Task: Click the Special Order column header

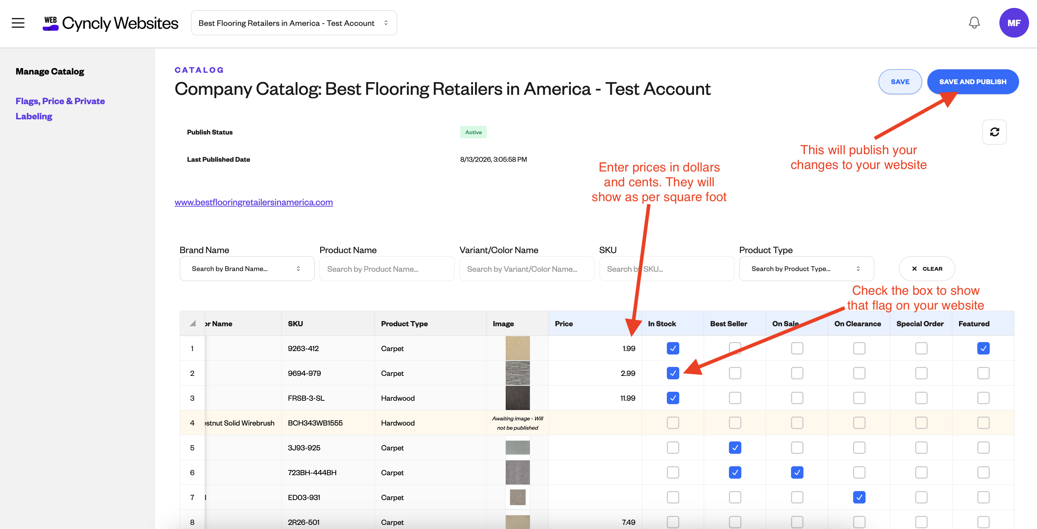Action: click(x=921, y=323)
